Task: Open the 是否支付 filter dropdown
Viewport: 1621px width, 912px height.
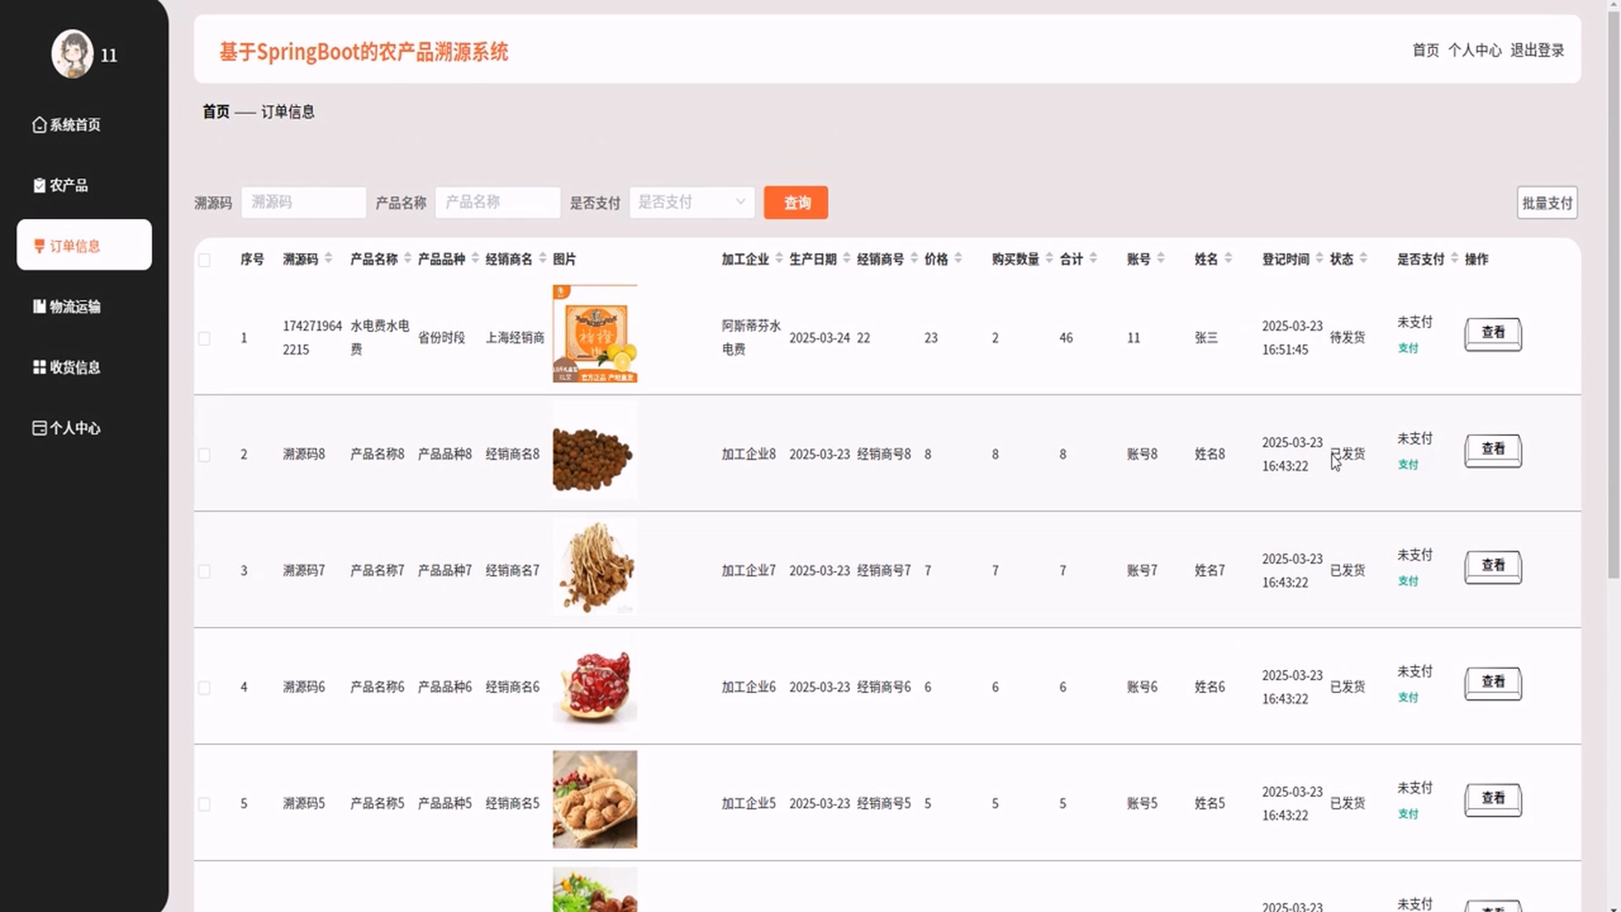Action: click(692, 202)
